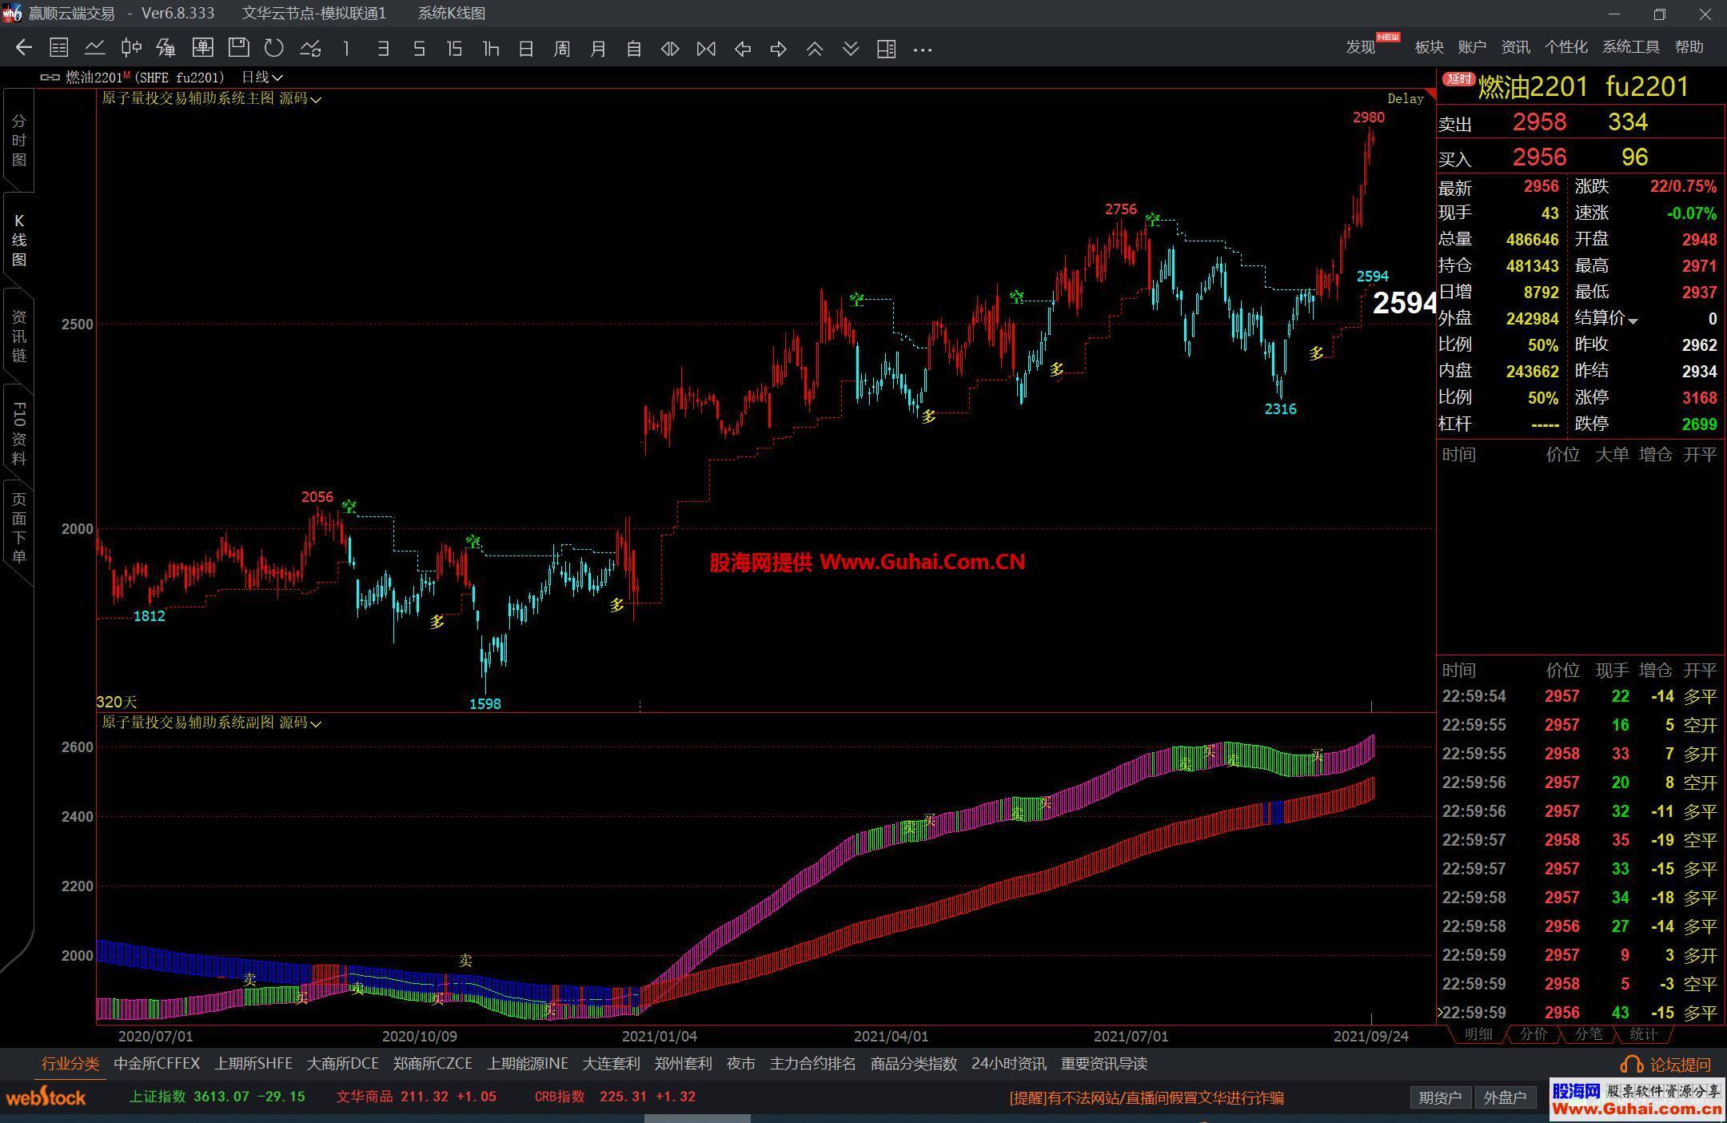Click the 分时图 side tab

(18, 141)
